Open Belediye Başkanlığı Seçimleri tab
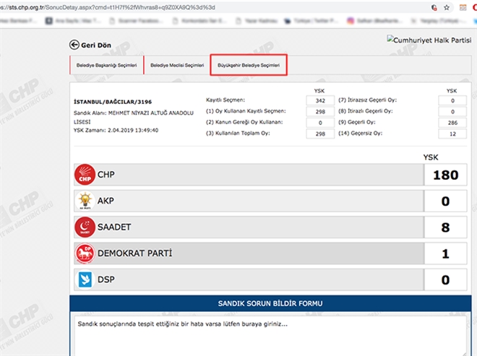 pos(106,65)
